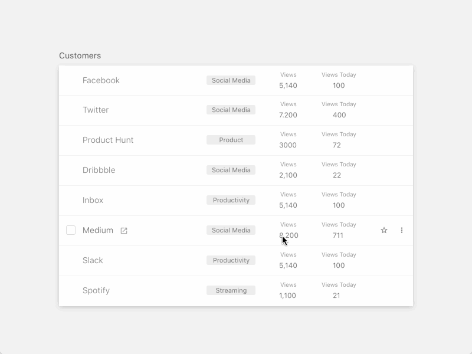This screenshot has height=354, width=472.
Task: Select the Twitter customer row
Action: click(96, 110)
